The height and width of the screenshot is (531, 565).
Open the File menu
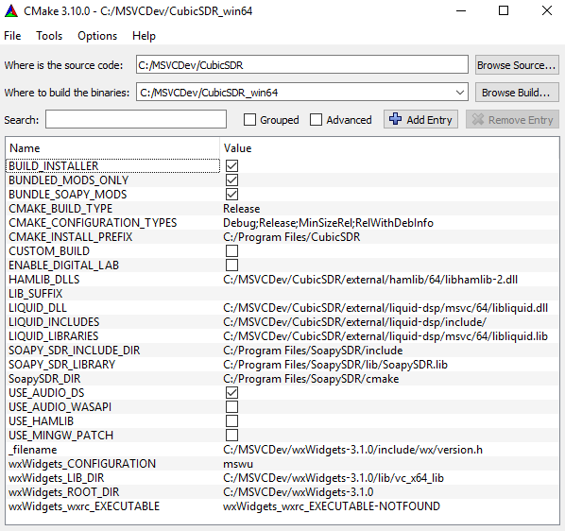click(12, 36)
